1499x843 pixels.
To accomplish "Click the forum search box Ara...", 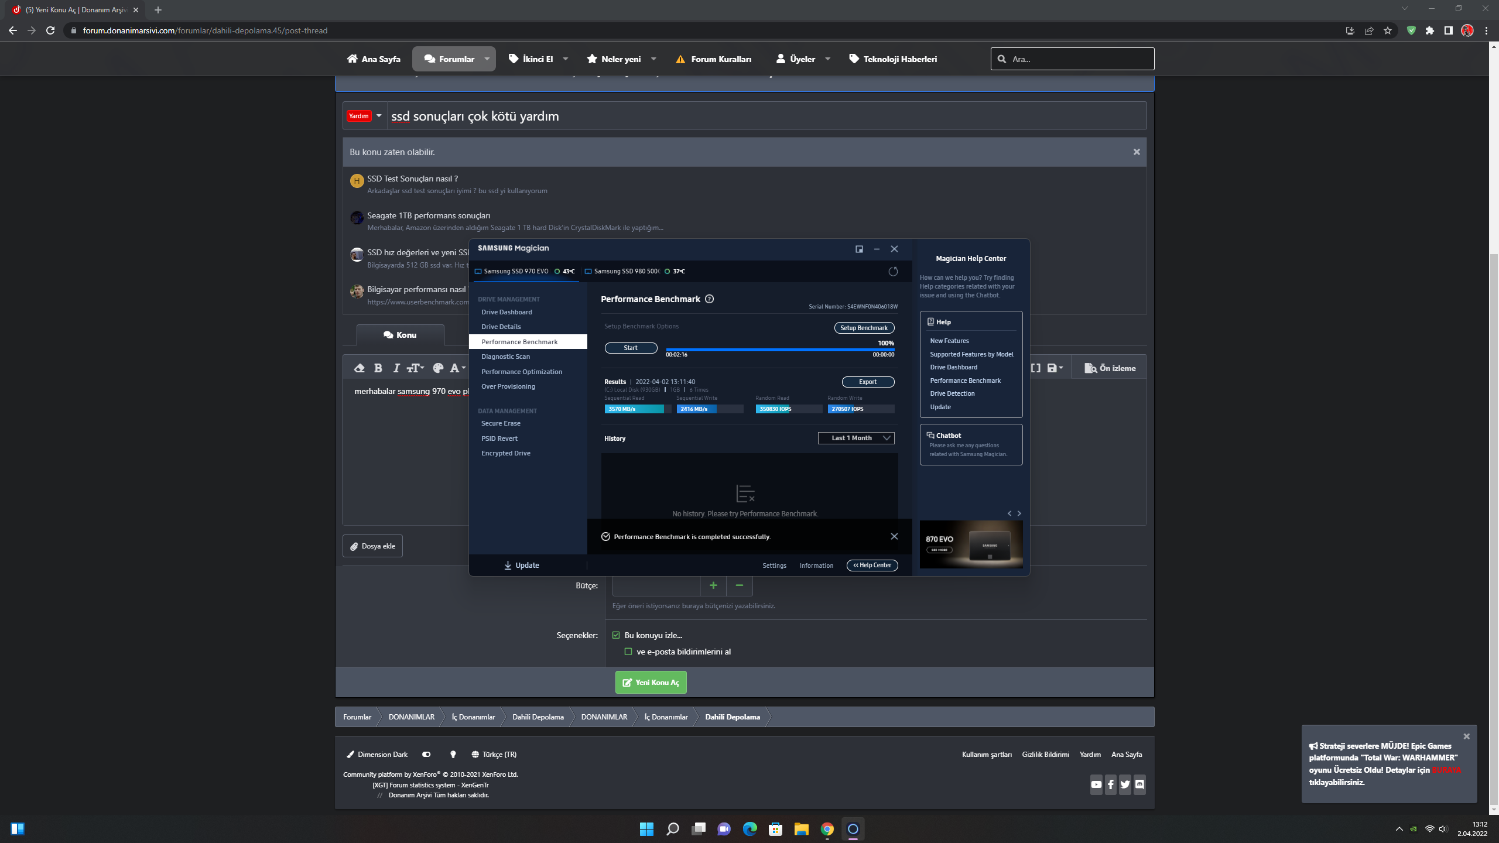I will tap(1072, 59).
